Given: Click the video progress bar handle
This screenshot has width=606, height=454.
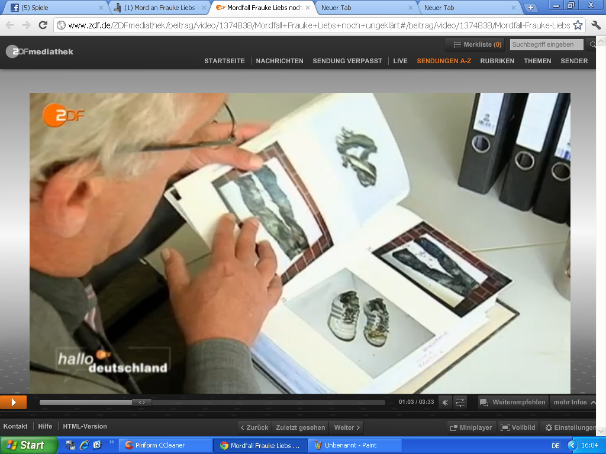Looking at the screenshot, I should tap(142, 402).
